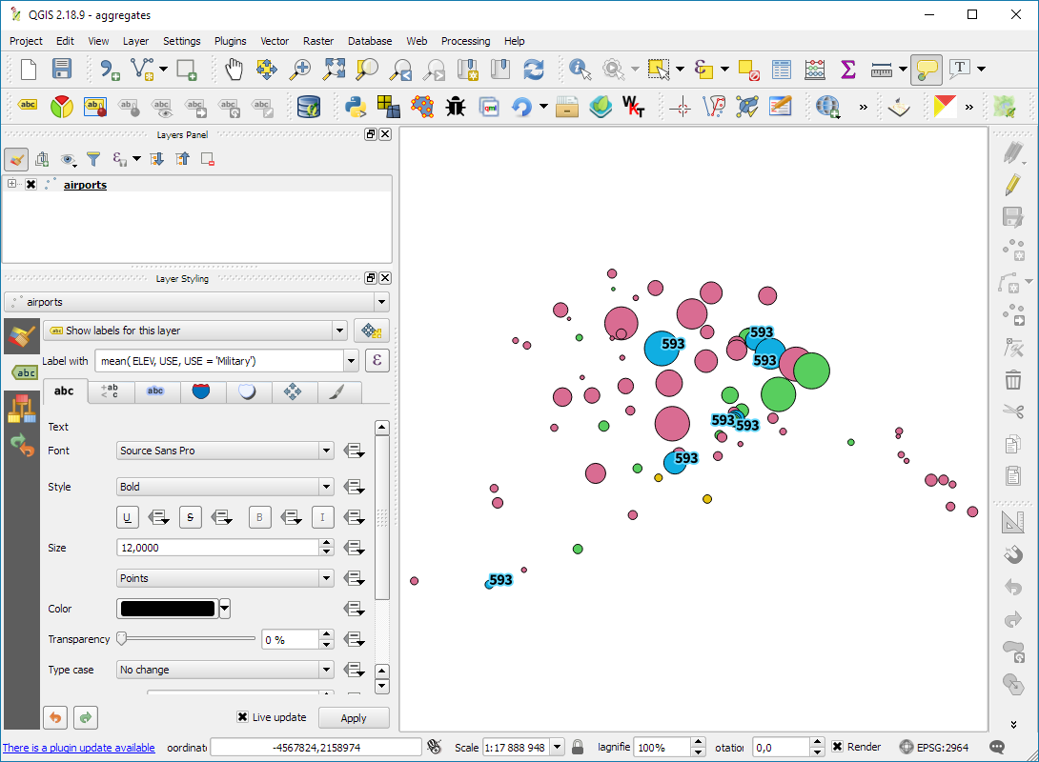Click the Coordinate input field
The width and height of the screenshot is (1039, 762).
316,748
